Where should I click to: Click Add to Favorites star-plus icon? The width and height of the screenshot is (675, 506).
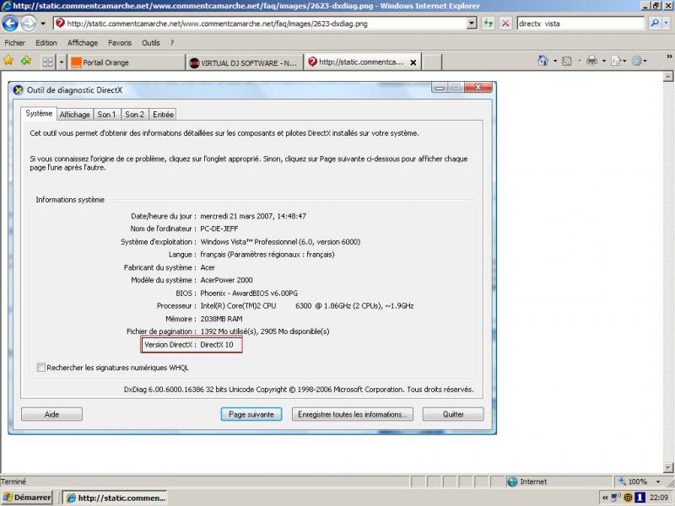[26, 61]
